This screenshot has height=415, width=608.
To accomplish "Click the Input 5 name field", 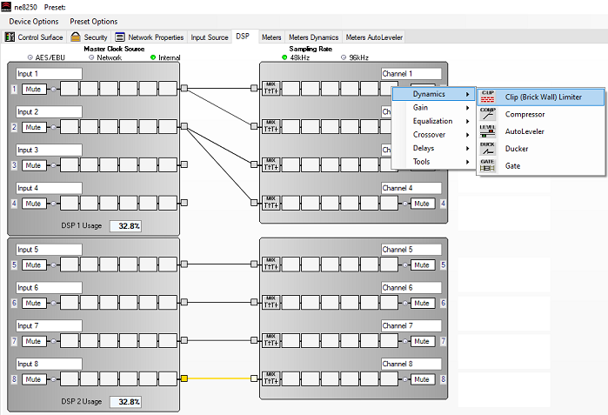I will [x=49, y=250].
